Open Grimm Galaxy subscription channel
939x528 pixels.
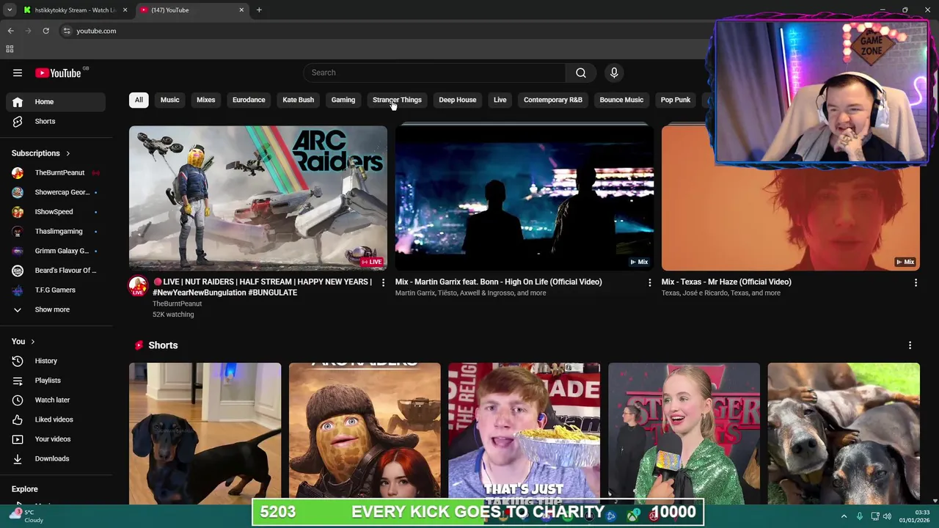(56, 251)
